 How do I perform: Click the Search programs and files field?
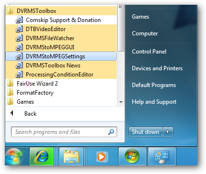click(64, 132)
